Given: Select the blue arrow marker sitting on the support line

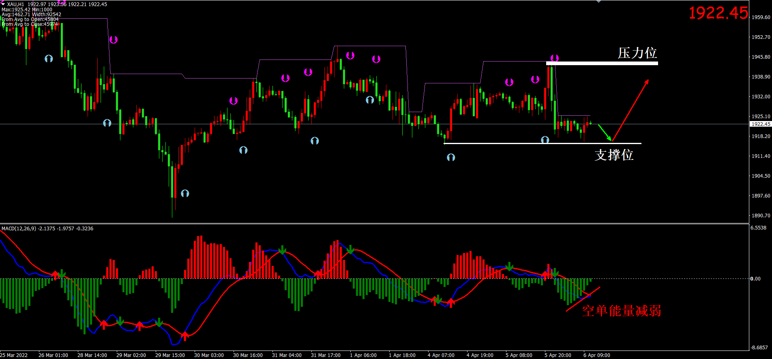Looking at the screenshot, I should [x=545, y=140].
